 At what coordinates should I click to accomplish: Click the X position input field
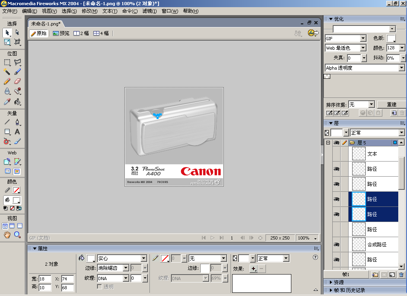(x=68, y=279)
